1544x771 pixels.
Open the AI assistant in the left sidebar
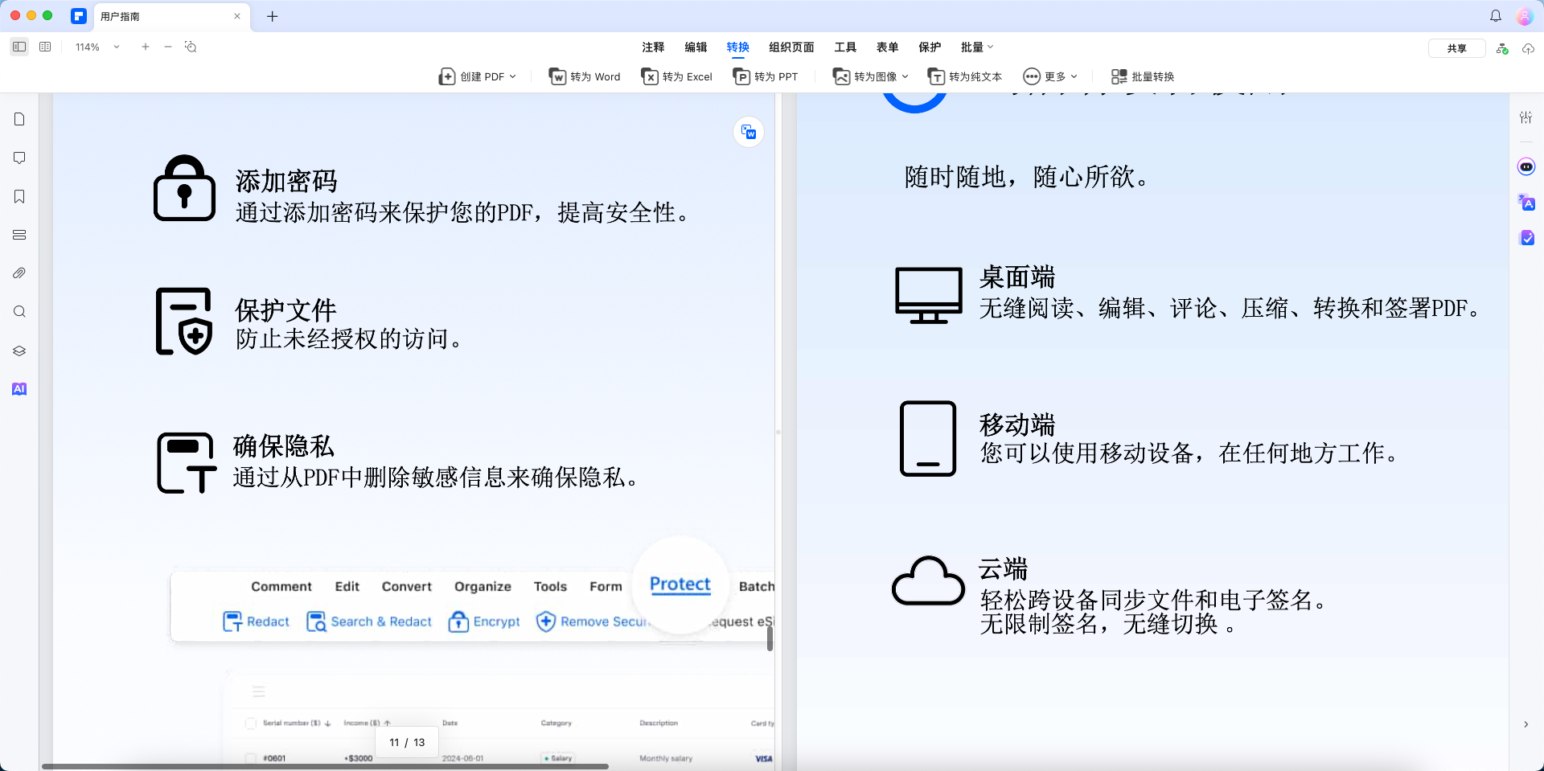click(x=19, y=389)
